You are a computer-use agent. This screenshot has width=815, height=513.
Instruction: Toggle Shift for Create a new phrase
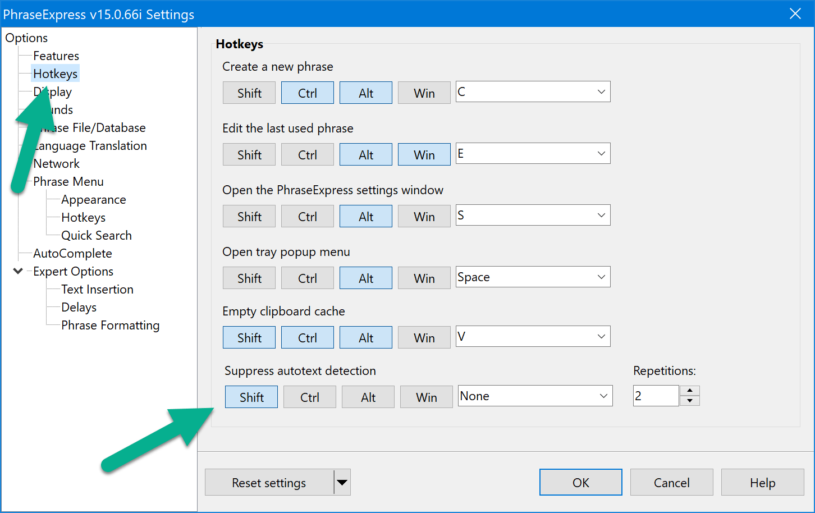point(249,93)
